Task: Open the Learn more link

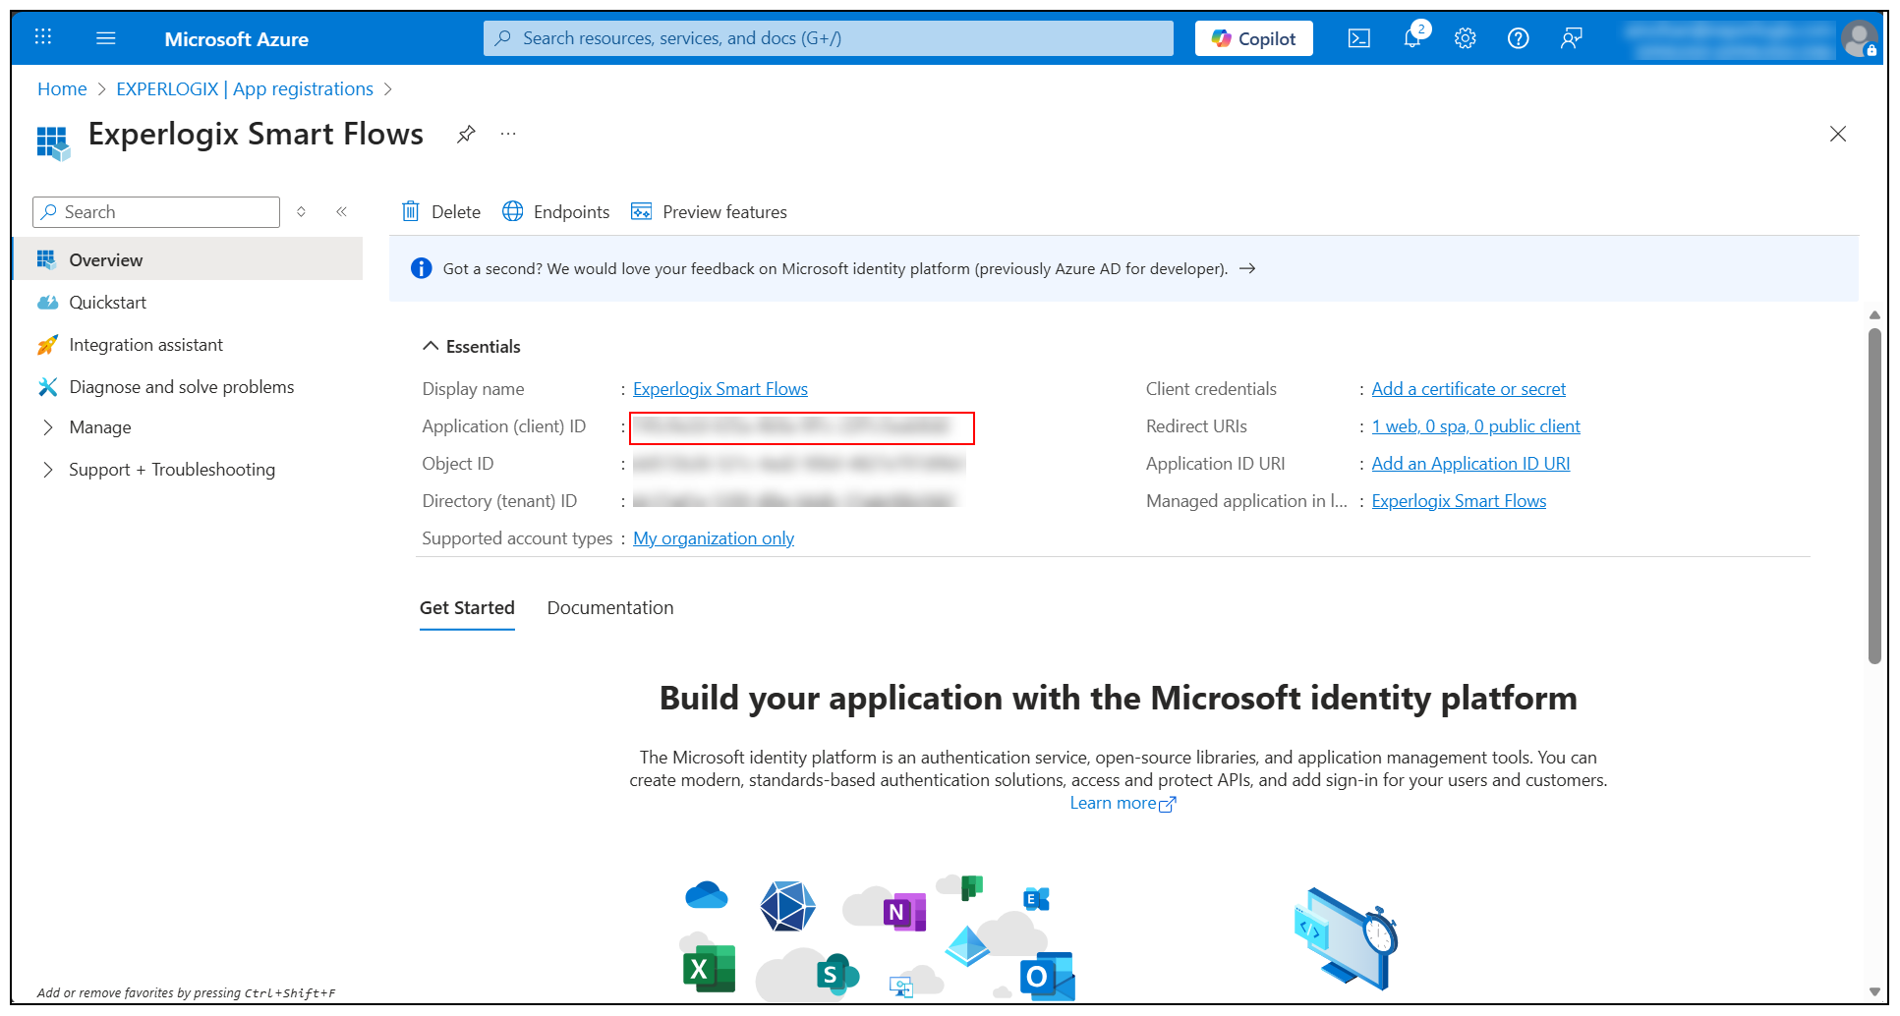Action: click(x=1123, y=803)
